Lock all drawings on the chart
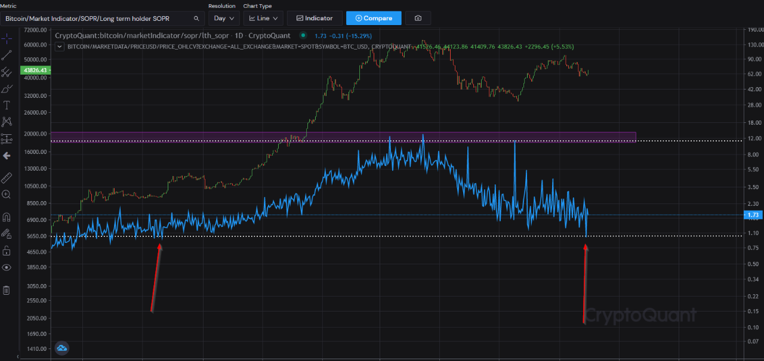Screen dimensions: 764x361 coord(7,250)
